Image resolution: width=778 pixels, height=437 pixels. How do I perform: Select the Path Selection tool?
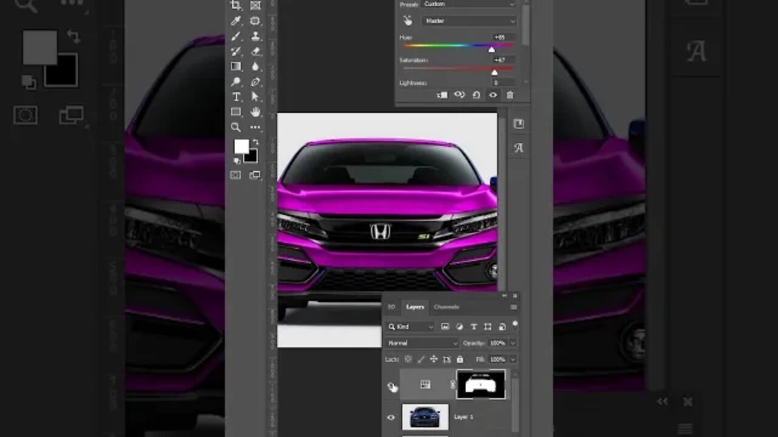click(255, 97)
